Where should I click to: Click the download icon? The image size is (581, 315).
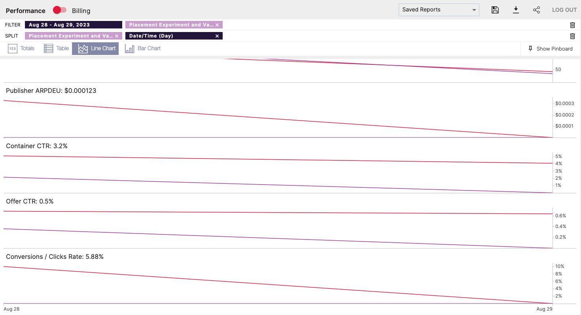pos(516,10)
